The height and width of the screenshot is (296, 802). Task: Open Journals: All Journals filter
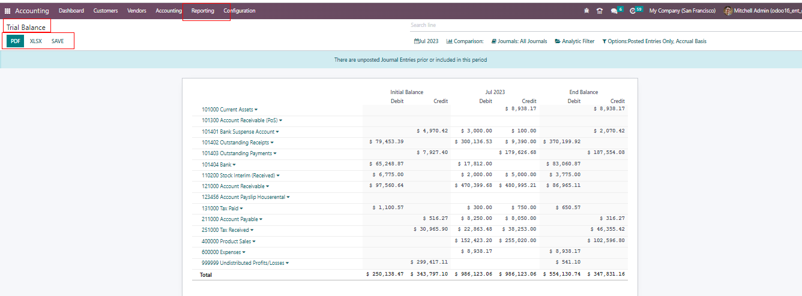[x=519, y=41]
